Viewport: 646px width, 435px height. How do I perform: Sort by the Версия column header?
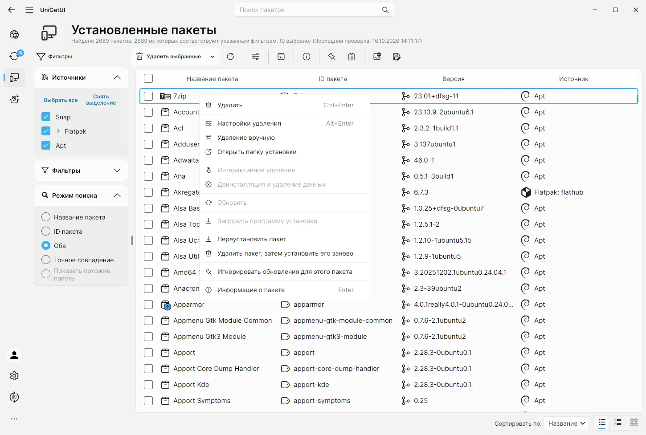coord(453,79)
